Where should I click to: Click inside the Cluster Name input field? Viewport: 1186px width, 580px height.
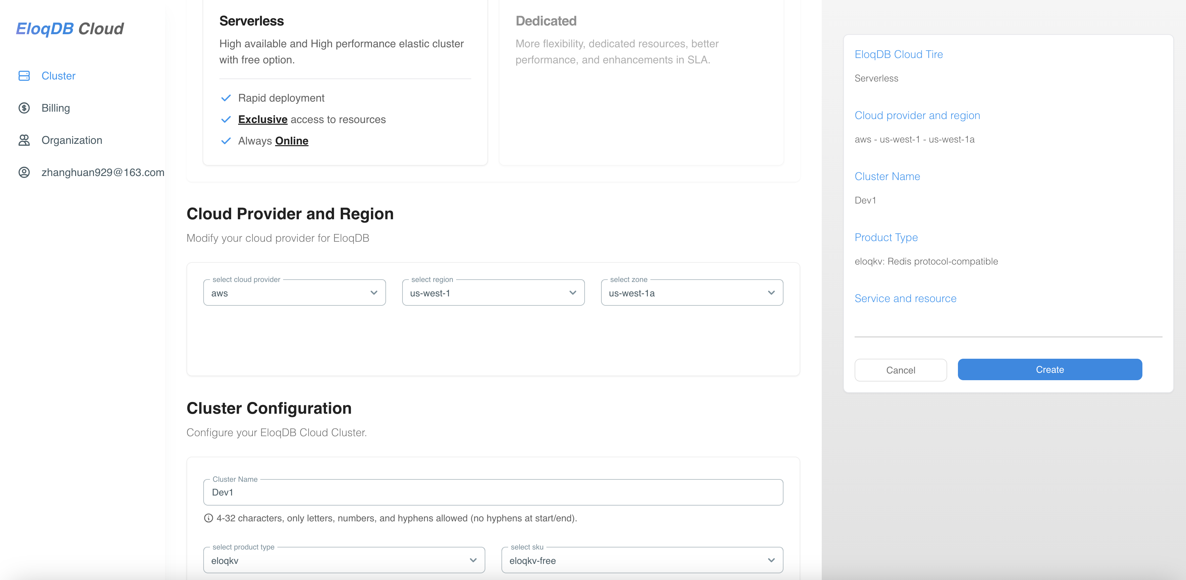pyautogui.click(x=493, y=491)
